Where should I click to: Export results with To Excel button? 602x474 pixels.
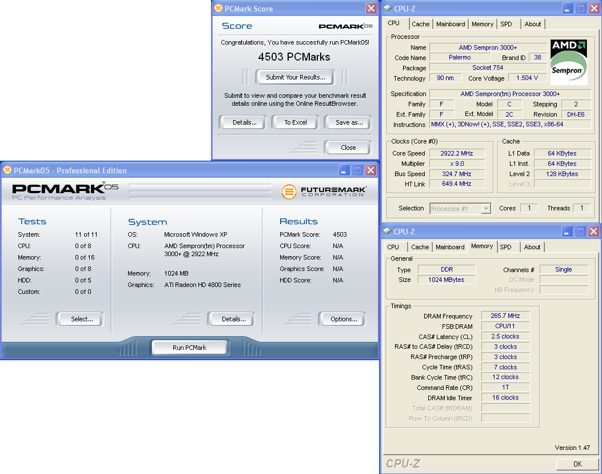click(295, 122)
